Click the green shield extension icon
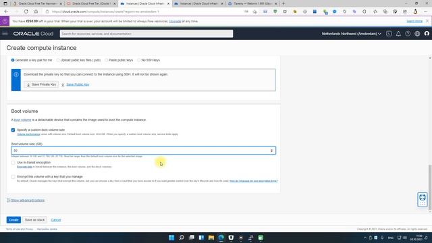432x243 pixels. (x=275, y=11)
